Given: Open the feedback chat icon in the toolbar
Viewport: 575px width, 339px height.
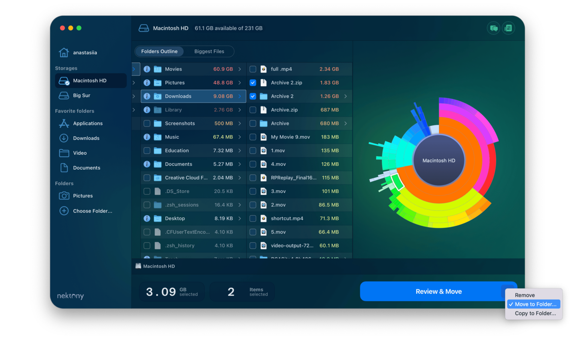Looking at the screenshot, I should [493, 28].
